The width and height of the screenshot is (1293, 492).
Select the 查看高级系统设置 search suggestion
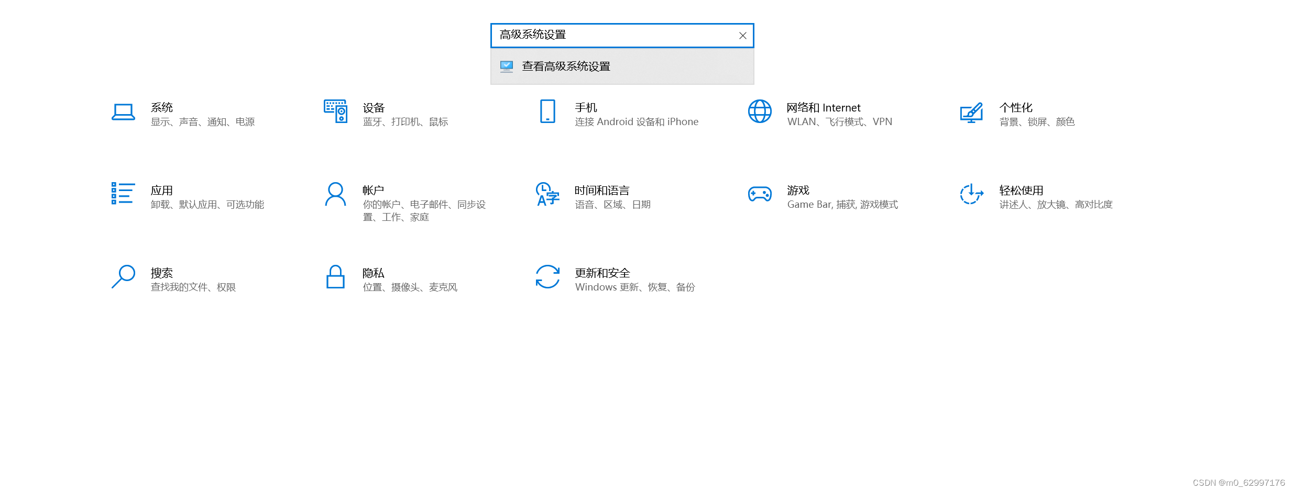(566, 66)
